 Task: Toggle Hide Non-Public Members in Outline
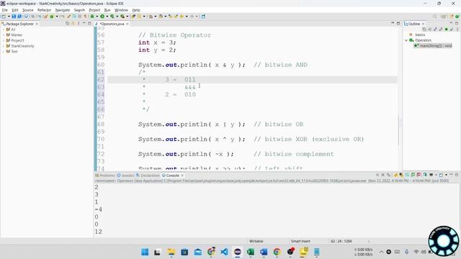tap(447, 29)
